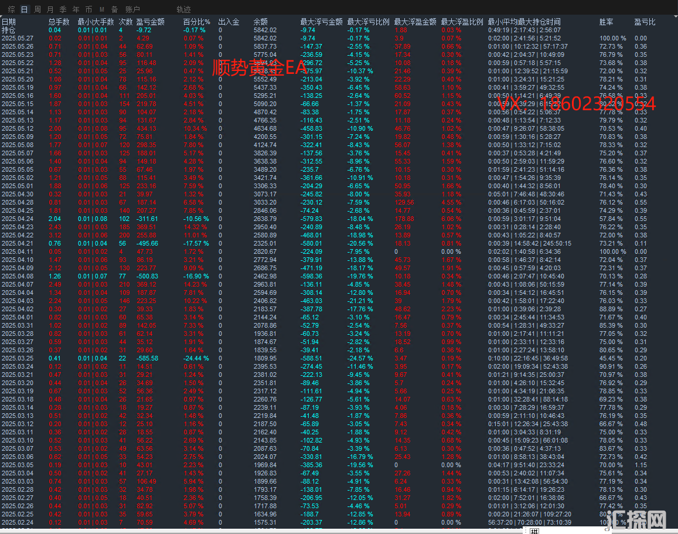Switch to the 账户 (account) tab

tap(133, 9)
